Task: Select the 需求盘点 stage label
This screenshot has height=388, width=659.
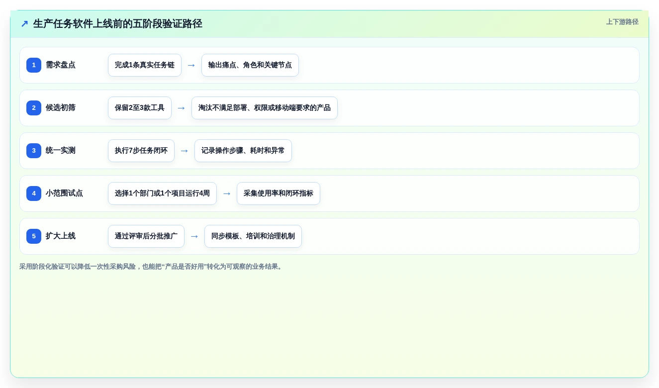Action: [x=61, y=65]
